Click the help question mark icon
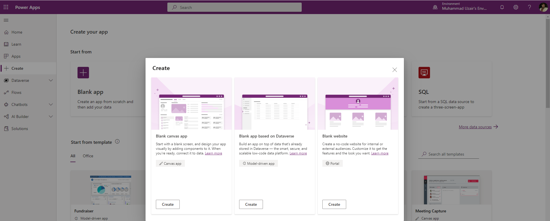 [x=529, y=7]
